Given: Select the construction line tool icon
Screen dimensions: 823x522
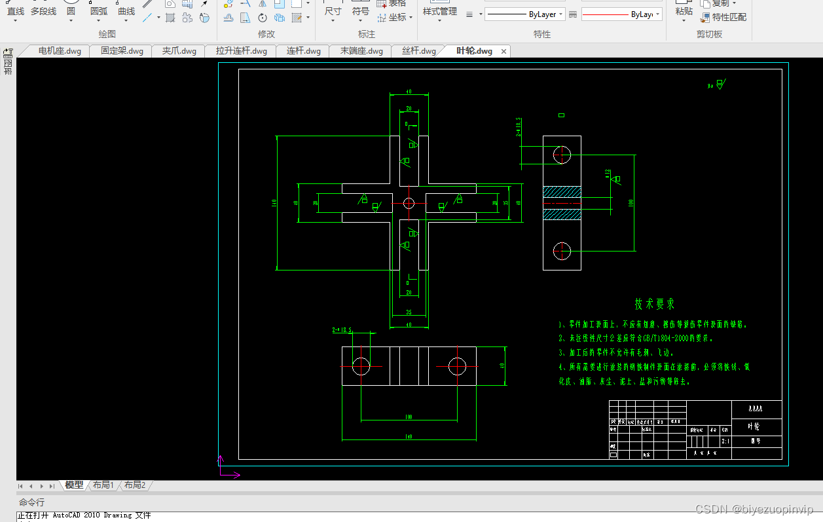Looking at the screenshot, I should [x=147, y=18].
